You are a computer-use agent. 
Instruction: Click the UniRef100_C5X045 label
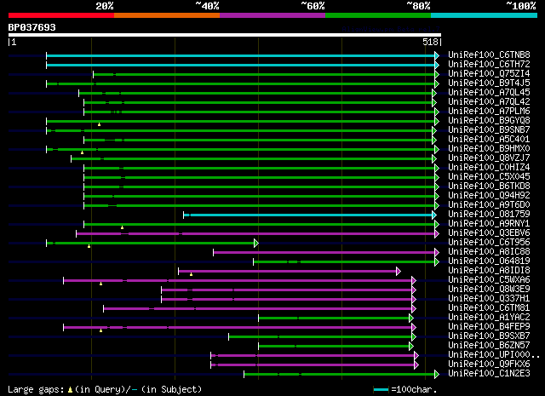pos(489,177)
